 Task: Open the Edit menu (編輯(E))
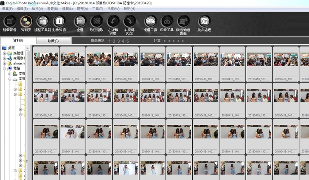pyautogui.click(x=22, y=8)
